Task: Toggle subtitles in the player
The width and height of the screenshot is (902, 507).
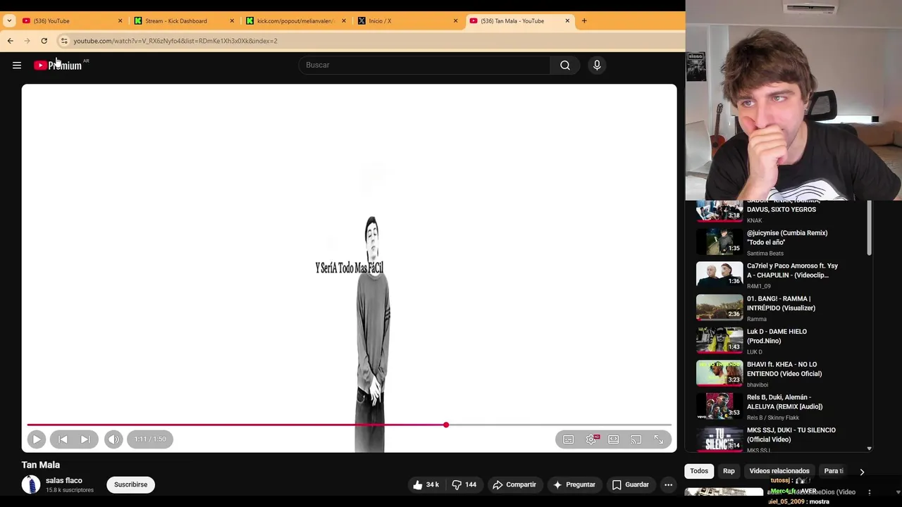Action: (x=569, y=439)
